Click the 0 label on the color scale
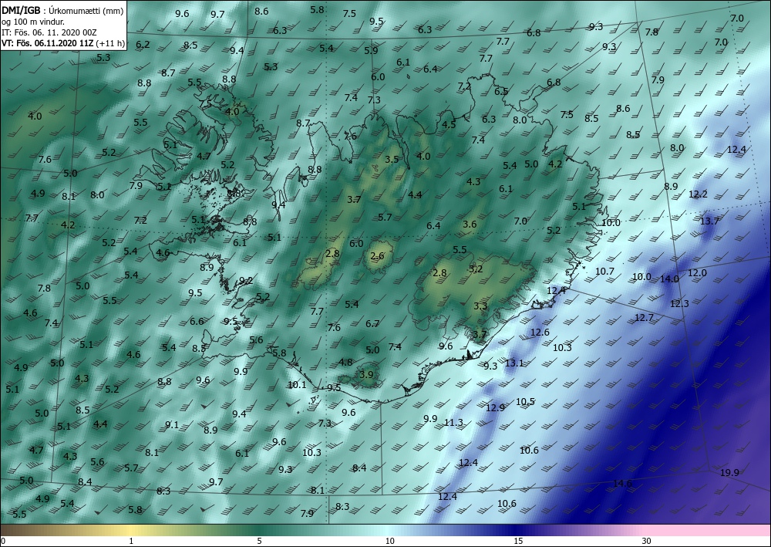771x547 pixels. (3, 542)
